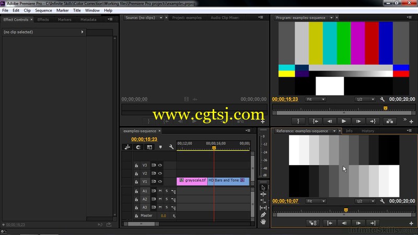The height and width of the screenshot is (235, 418).
Task: Toggle linked selection in timeline
Action: point(149,147)
